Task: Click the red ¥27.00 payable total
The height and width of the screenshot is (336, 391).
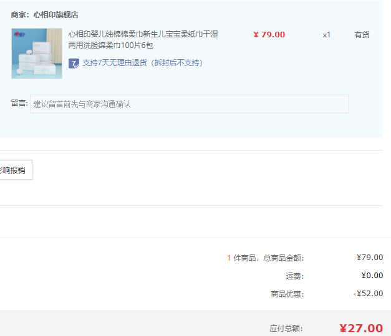Action: pos(360,328)
